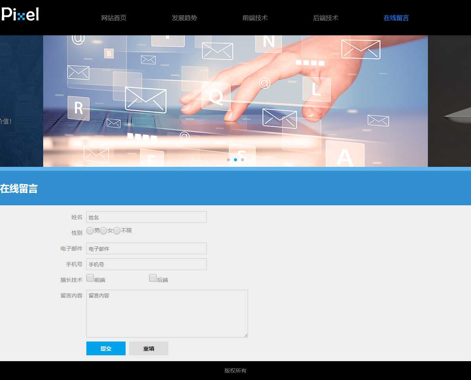Screen dimensions: 471x380
Task: Jump to the third carousel slide dot
Action: 243,160
